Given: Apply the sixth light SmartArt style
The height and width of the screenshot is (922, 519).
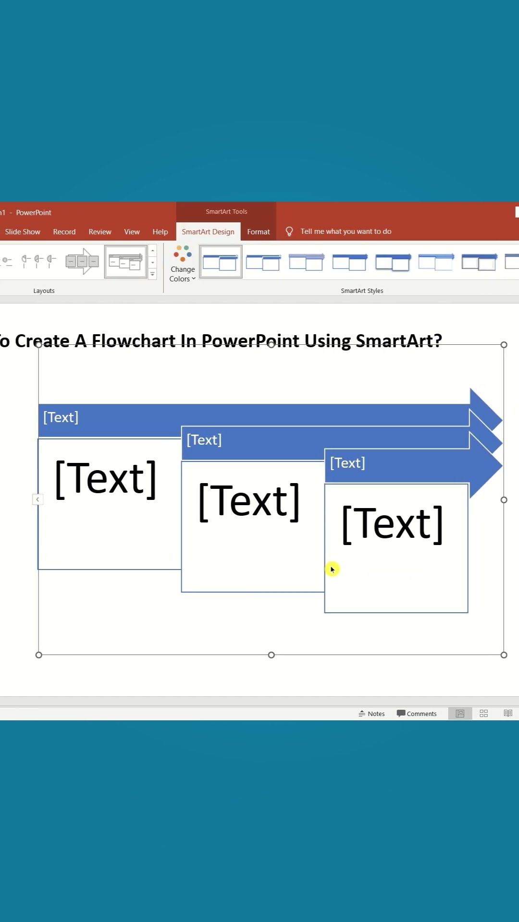Looking at the screenshot, I should coord(436,262).
